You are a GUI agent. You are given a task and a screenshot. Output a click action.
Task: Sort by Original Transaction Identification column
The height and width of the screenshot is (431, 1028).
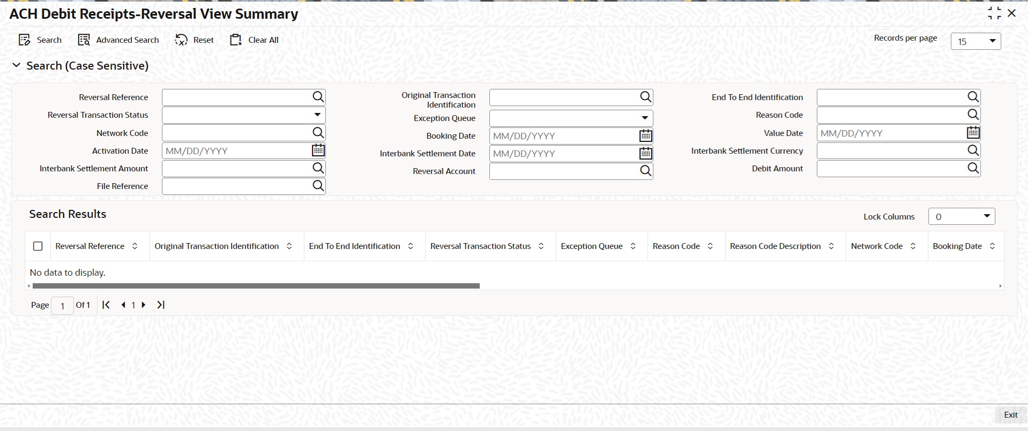coord(289,246)
